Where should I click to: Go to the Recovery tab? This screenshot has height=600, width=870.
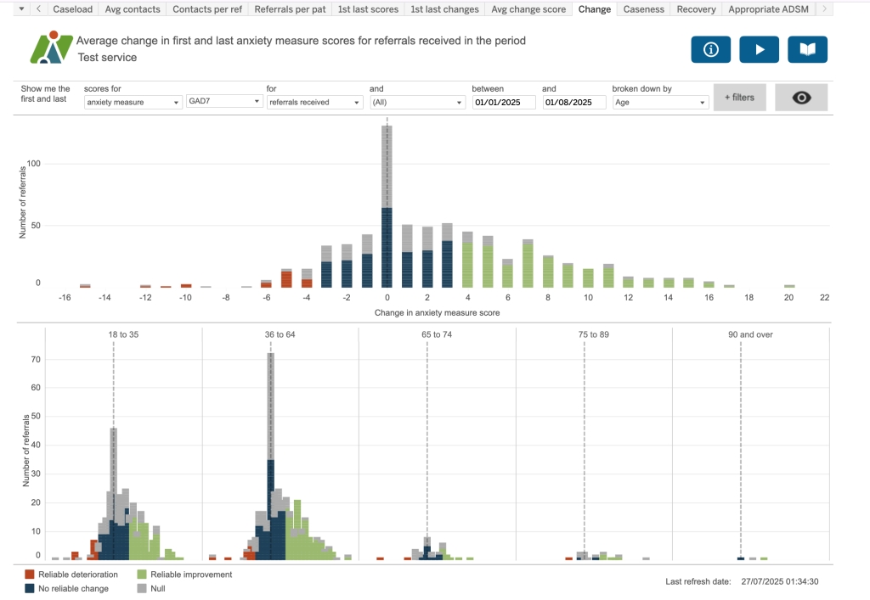pos(696,9)
